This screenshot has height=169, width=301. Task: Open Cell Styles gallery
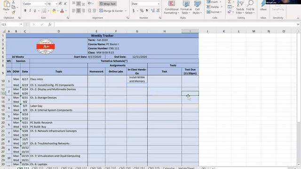click(x=197, y=8)
